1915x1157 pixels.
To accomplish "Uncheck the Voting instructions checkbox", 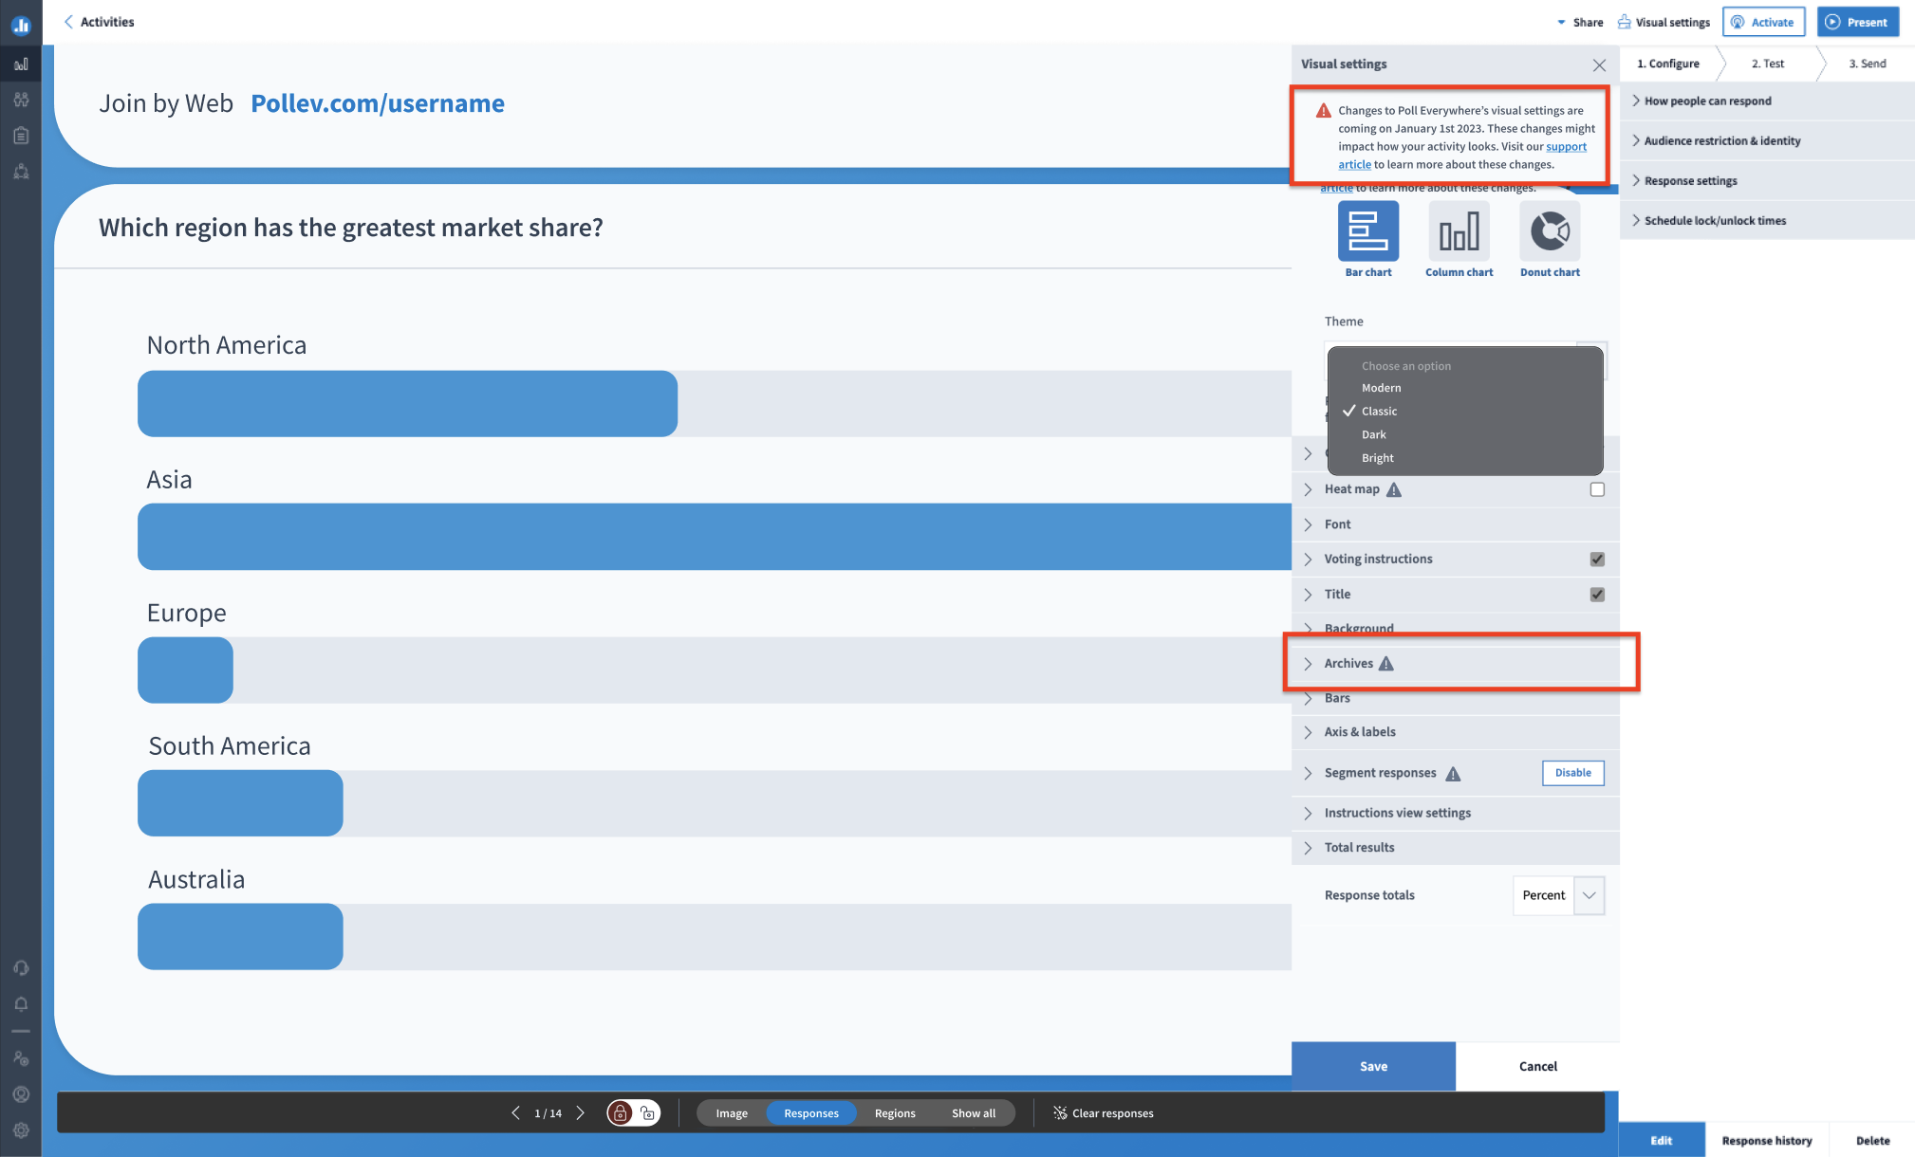I will click(1597, 559).
